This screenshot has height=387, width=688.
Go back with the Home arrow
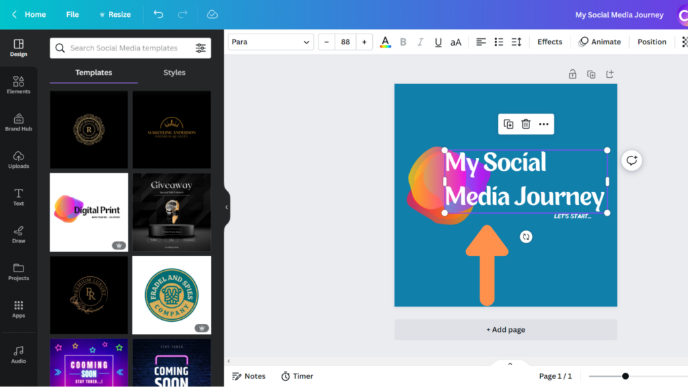[29, 15]
